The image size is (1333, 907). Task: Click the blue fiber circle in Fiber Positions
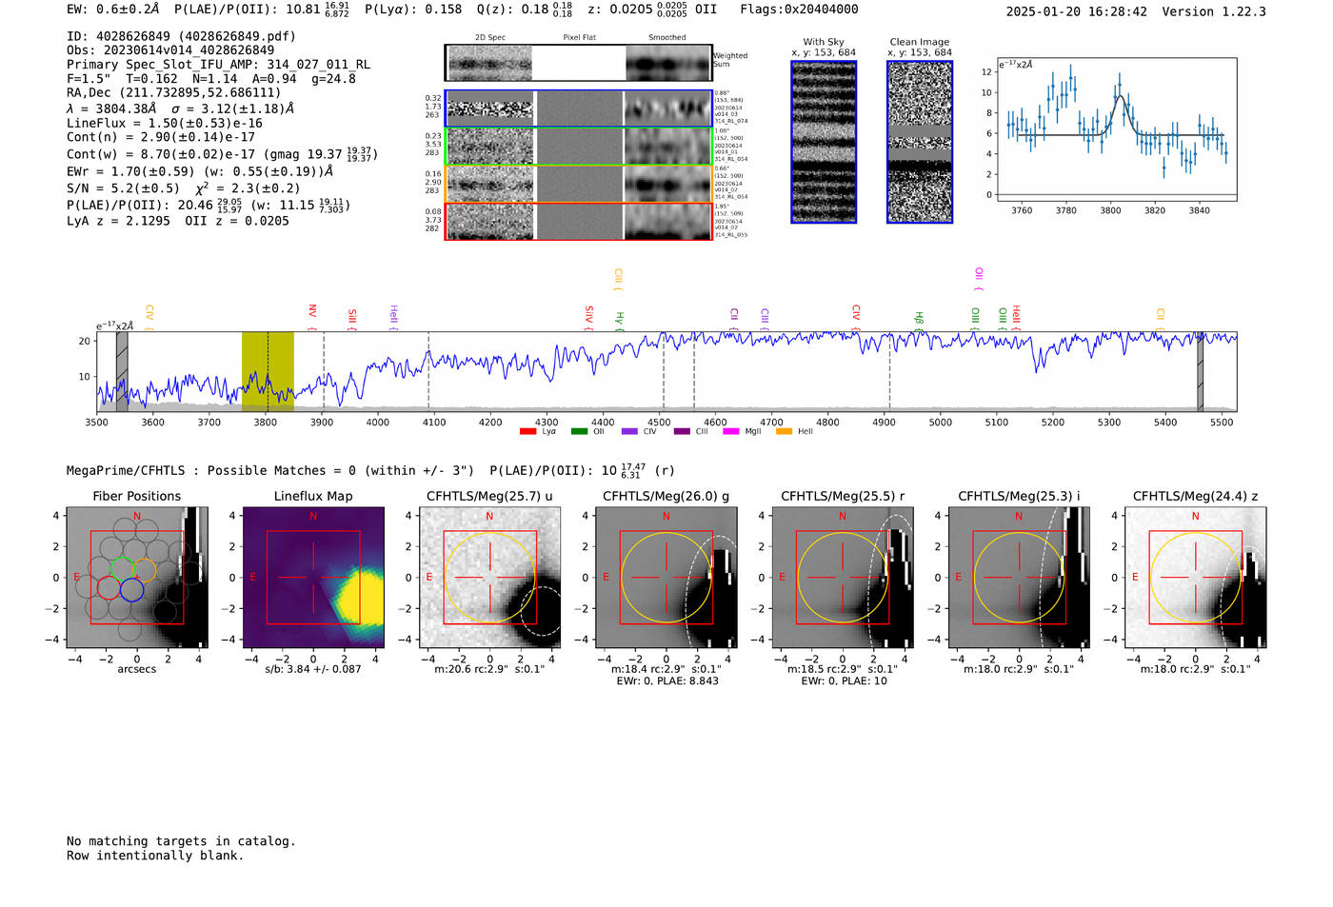[x=131, y=589]
